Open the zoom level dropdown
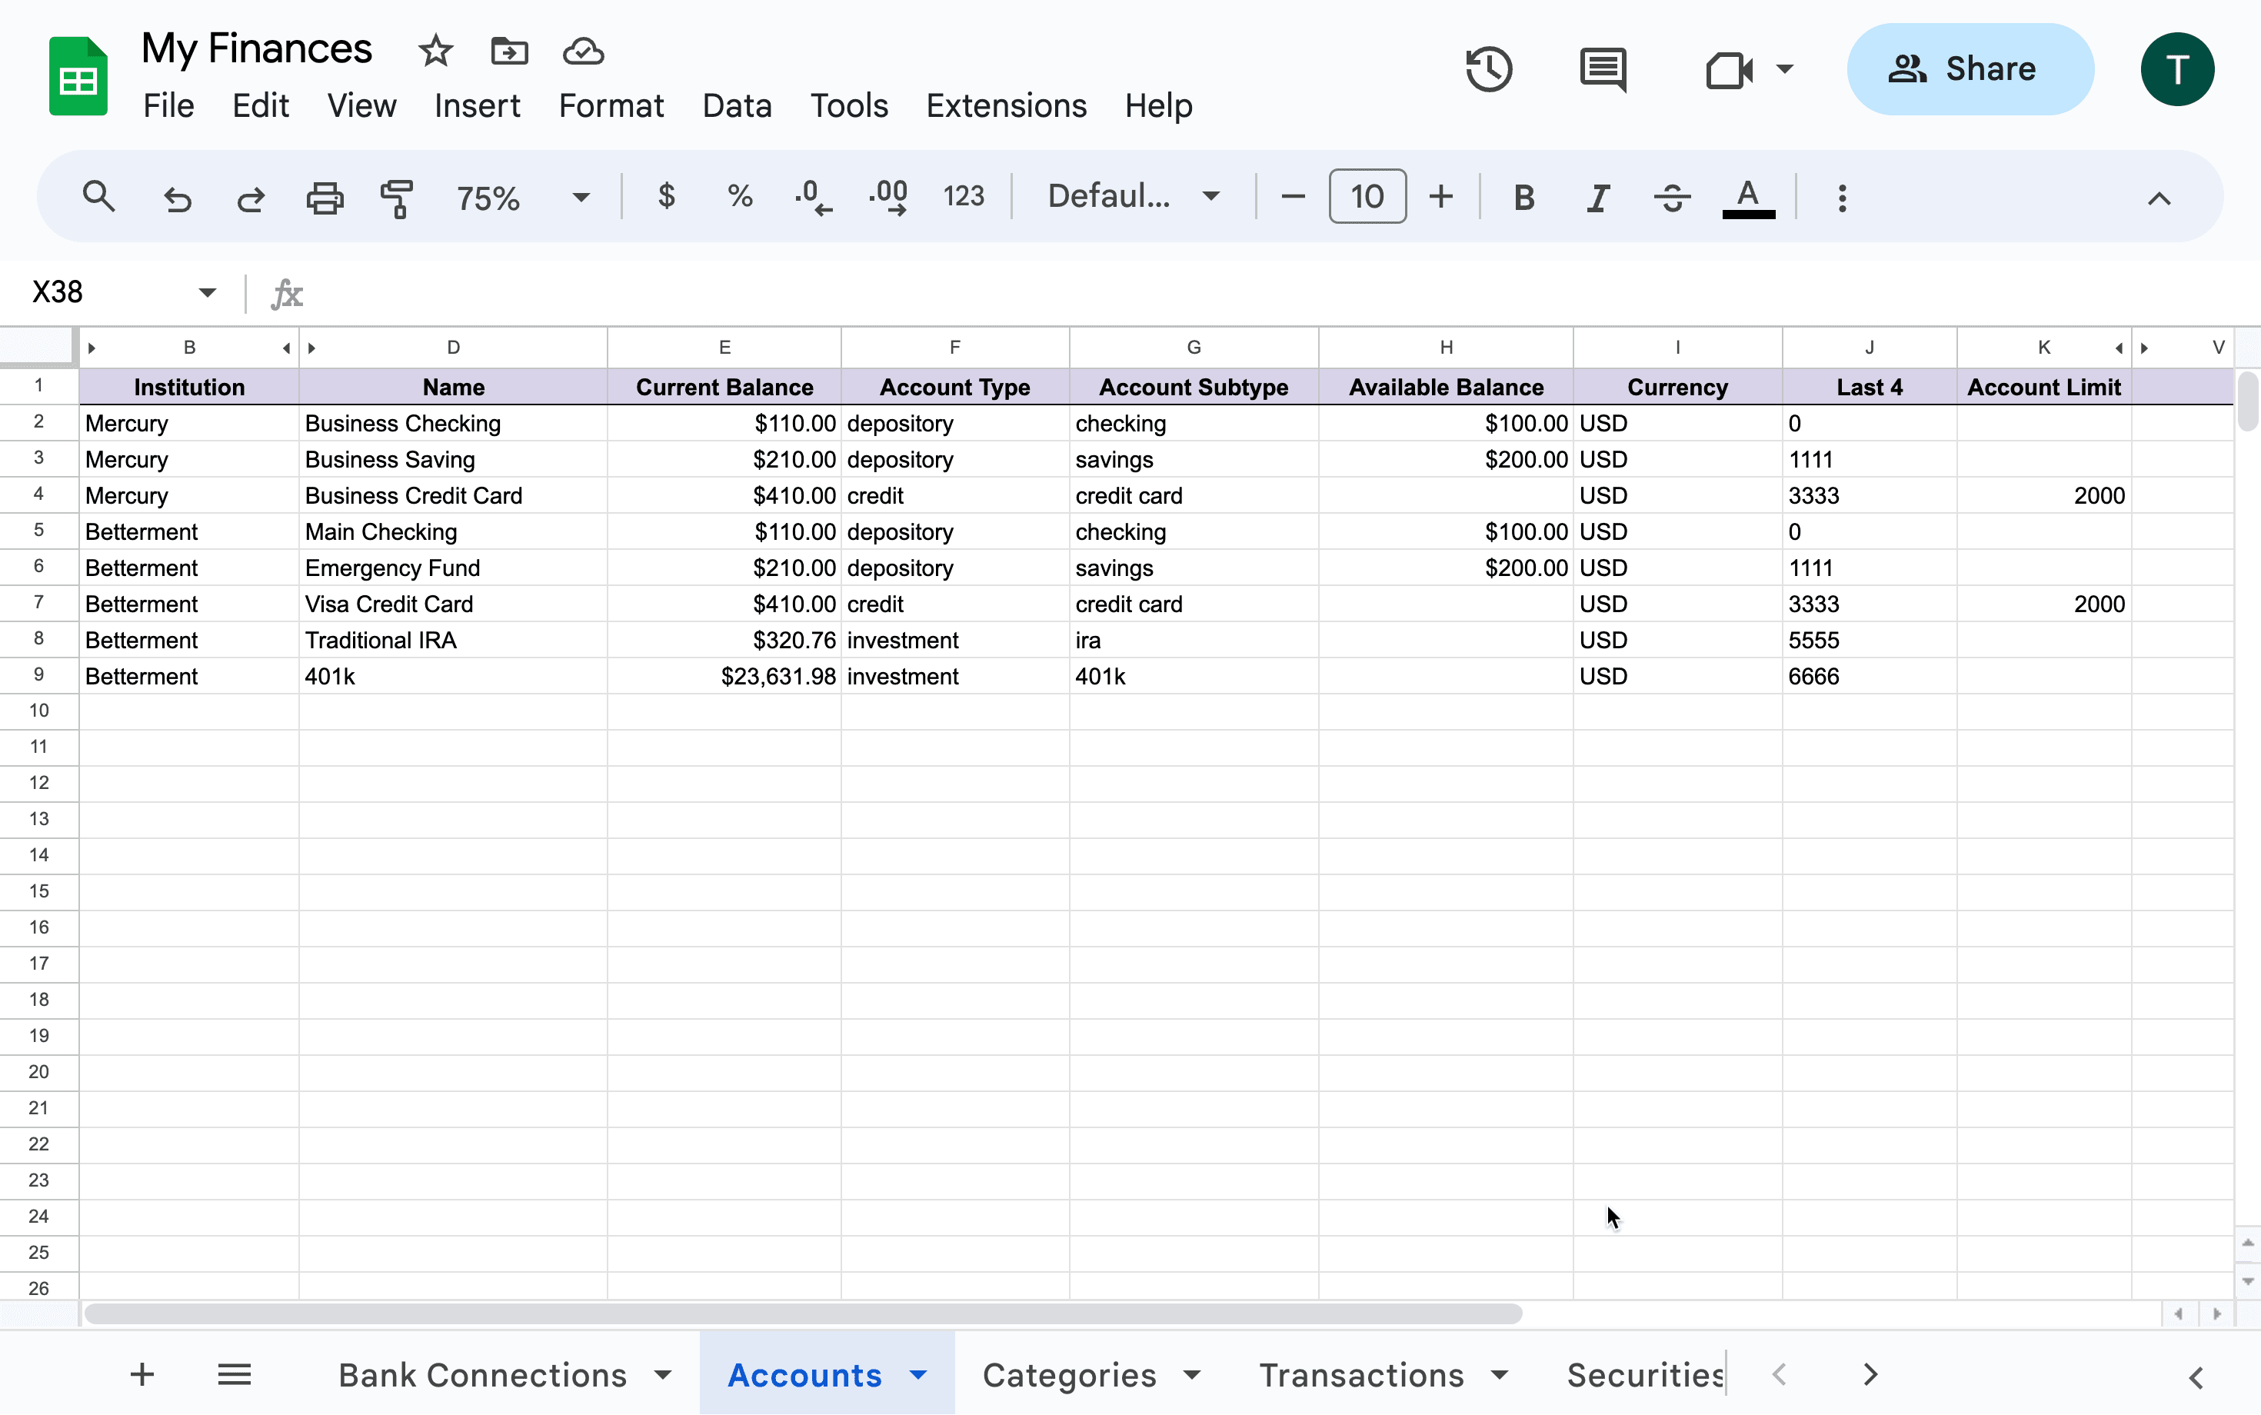This screenshot has height=1415, width=2261. click(580, 198)
